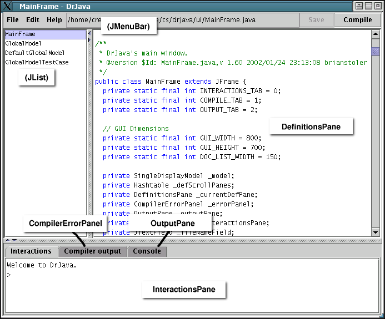
Task: Click the GUI_WIDTH = 800 line
Action: (x=182, y=138)
